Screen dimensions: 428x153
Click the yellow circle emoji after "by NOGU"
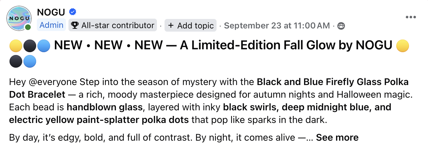(403, 46)
